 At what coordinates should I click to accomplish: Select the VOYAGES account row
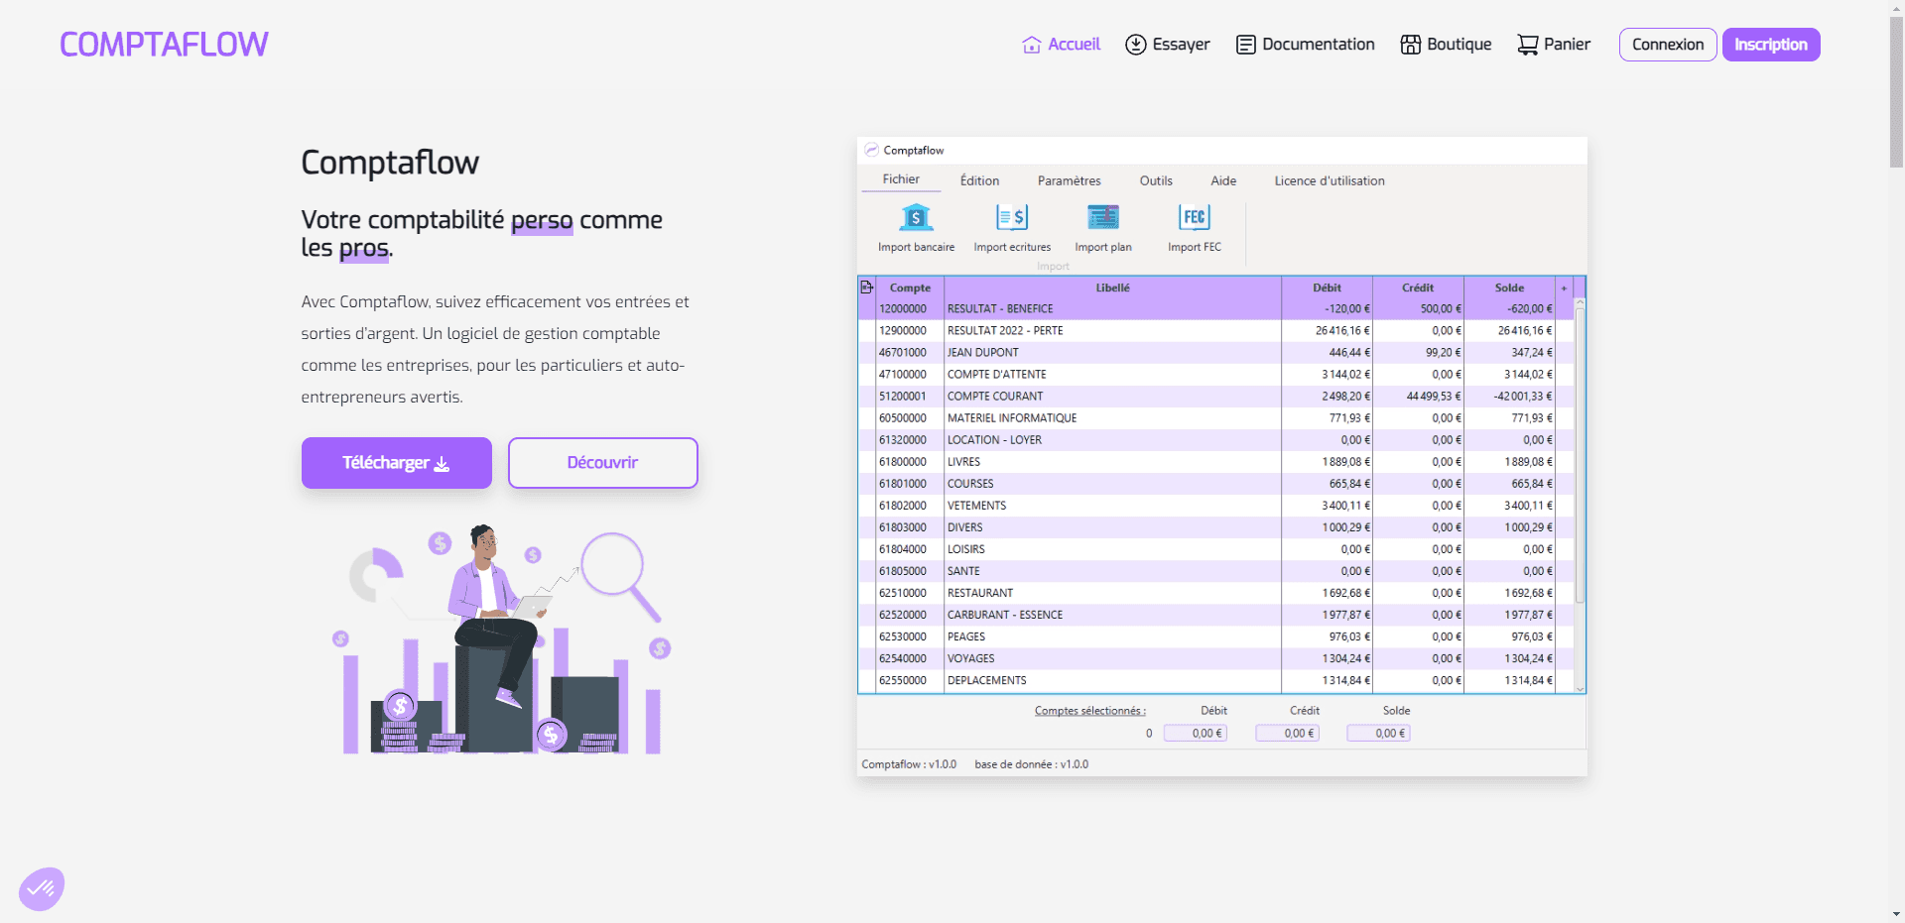[x=1215, y=658]
